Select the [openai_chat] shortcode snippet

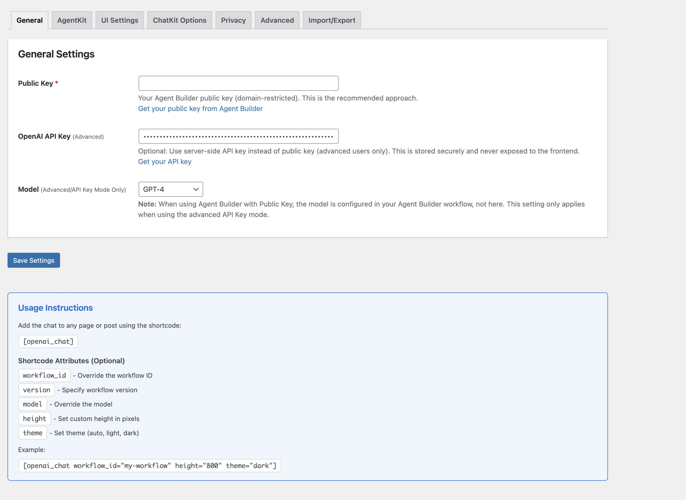coord(48,341)
